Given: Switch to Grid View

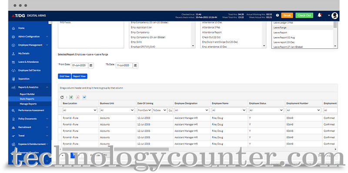Looking at the screenshot, I should tap(64, 76).
